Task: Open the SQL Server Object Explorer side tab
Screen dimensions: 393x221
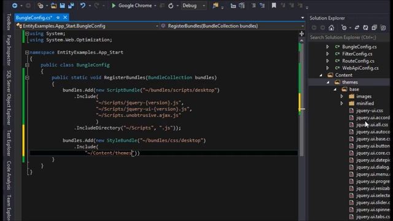Action: pyautogui.click(x=9, y=98)
